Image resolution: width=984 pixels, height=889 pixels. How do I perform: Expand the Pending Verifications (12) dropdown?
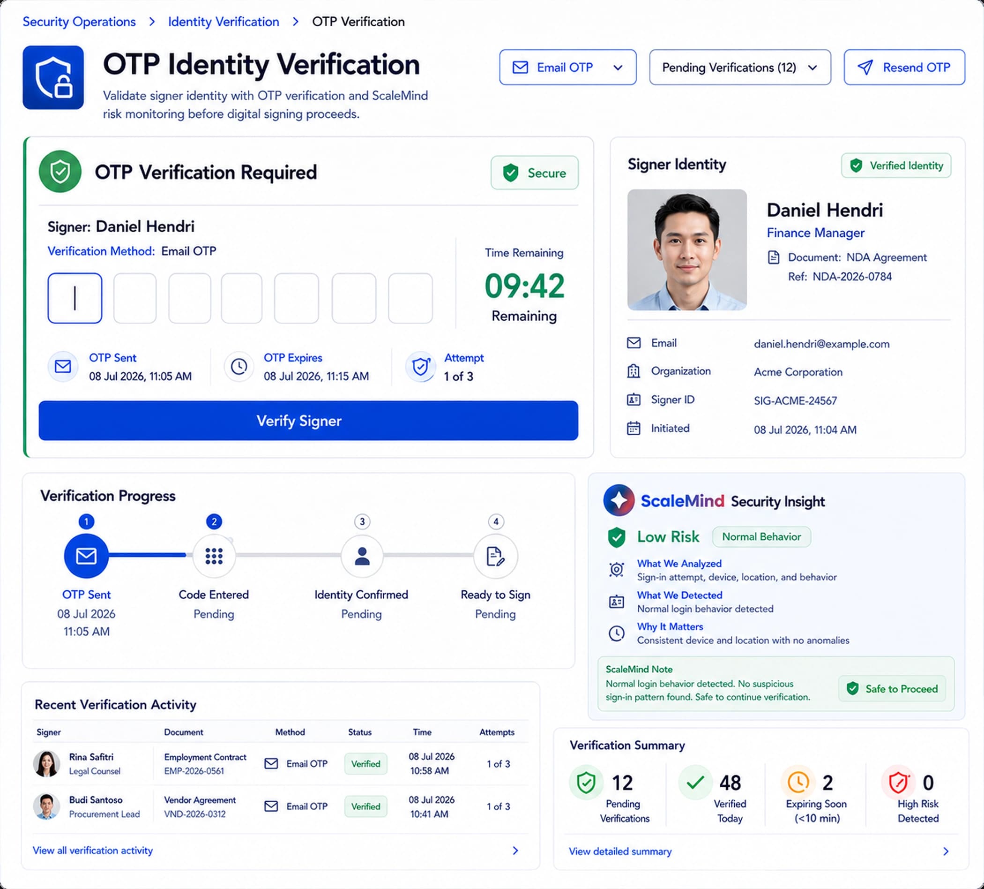(740, 67)
